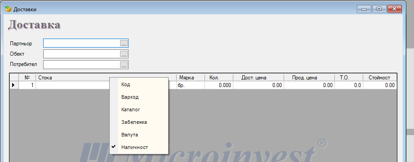Open the Потребител lookup ellipsis button
414x162 pixels.
pyautogui.click(x=124, y=65)
